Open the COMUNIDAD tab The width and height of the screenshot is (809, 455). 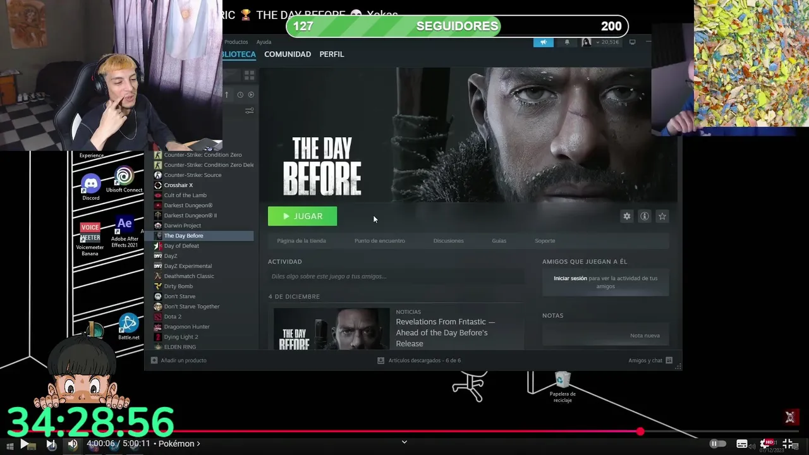(x=288, y=54)
